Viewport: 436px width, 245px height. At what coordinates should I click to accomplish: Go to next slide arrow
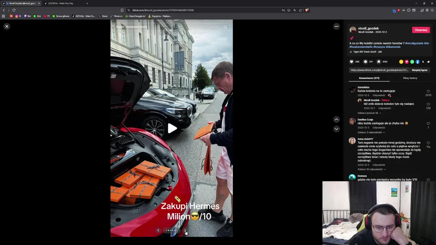[x=185, y=230]
